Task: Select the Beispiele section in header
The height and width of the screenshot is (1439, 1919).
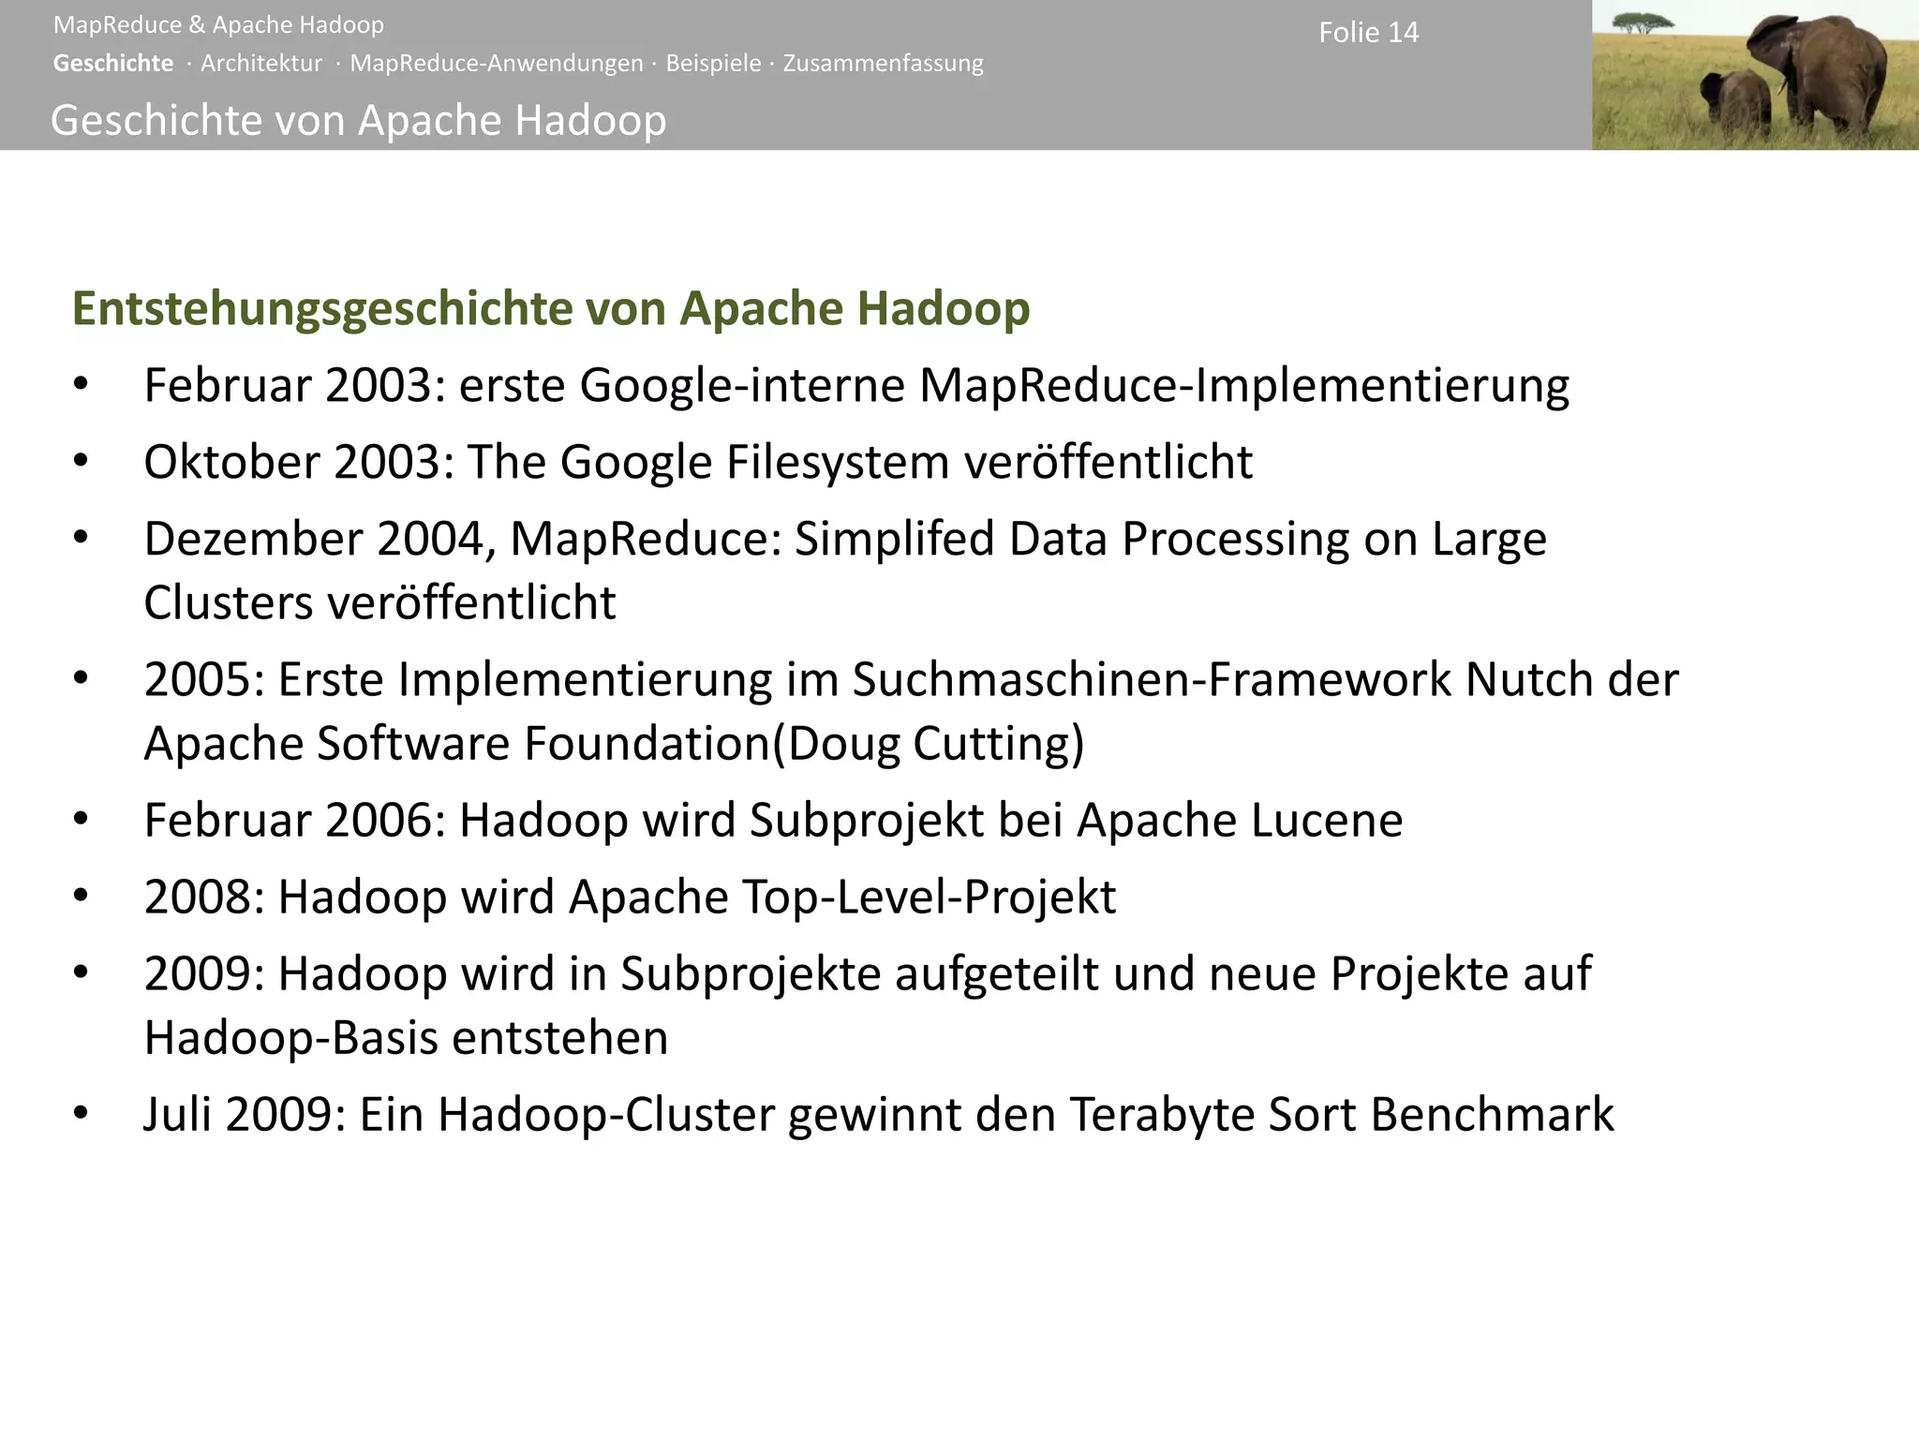Action: tap(713, 64)
